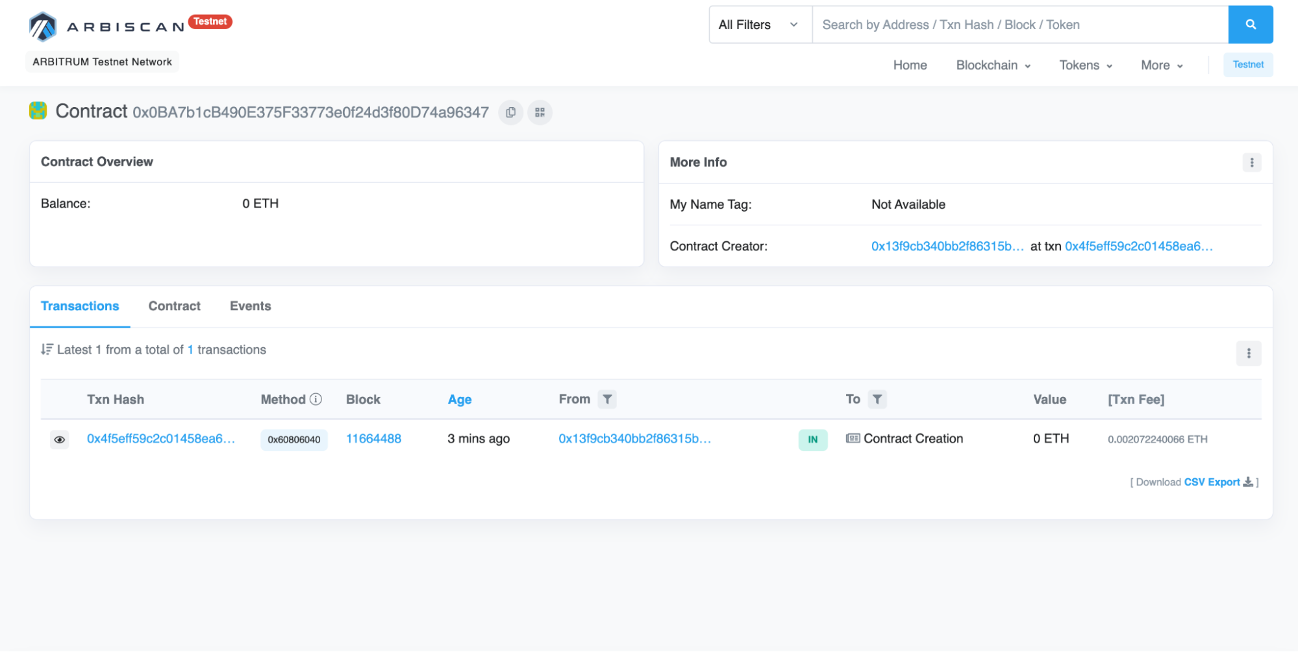Focus the address/txn hash search field
Viewport: 1298px width, 652px height.
click(1019, 25)
